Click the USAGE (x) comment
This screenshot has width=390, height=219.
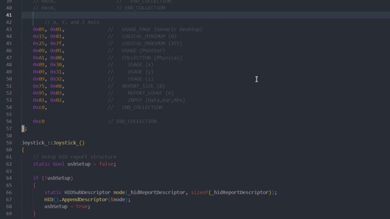[x=141, y=64]
